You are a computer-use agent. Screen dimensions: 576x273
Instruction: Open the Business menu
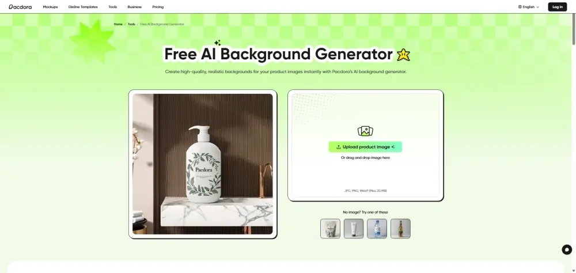[134, 6]
